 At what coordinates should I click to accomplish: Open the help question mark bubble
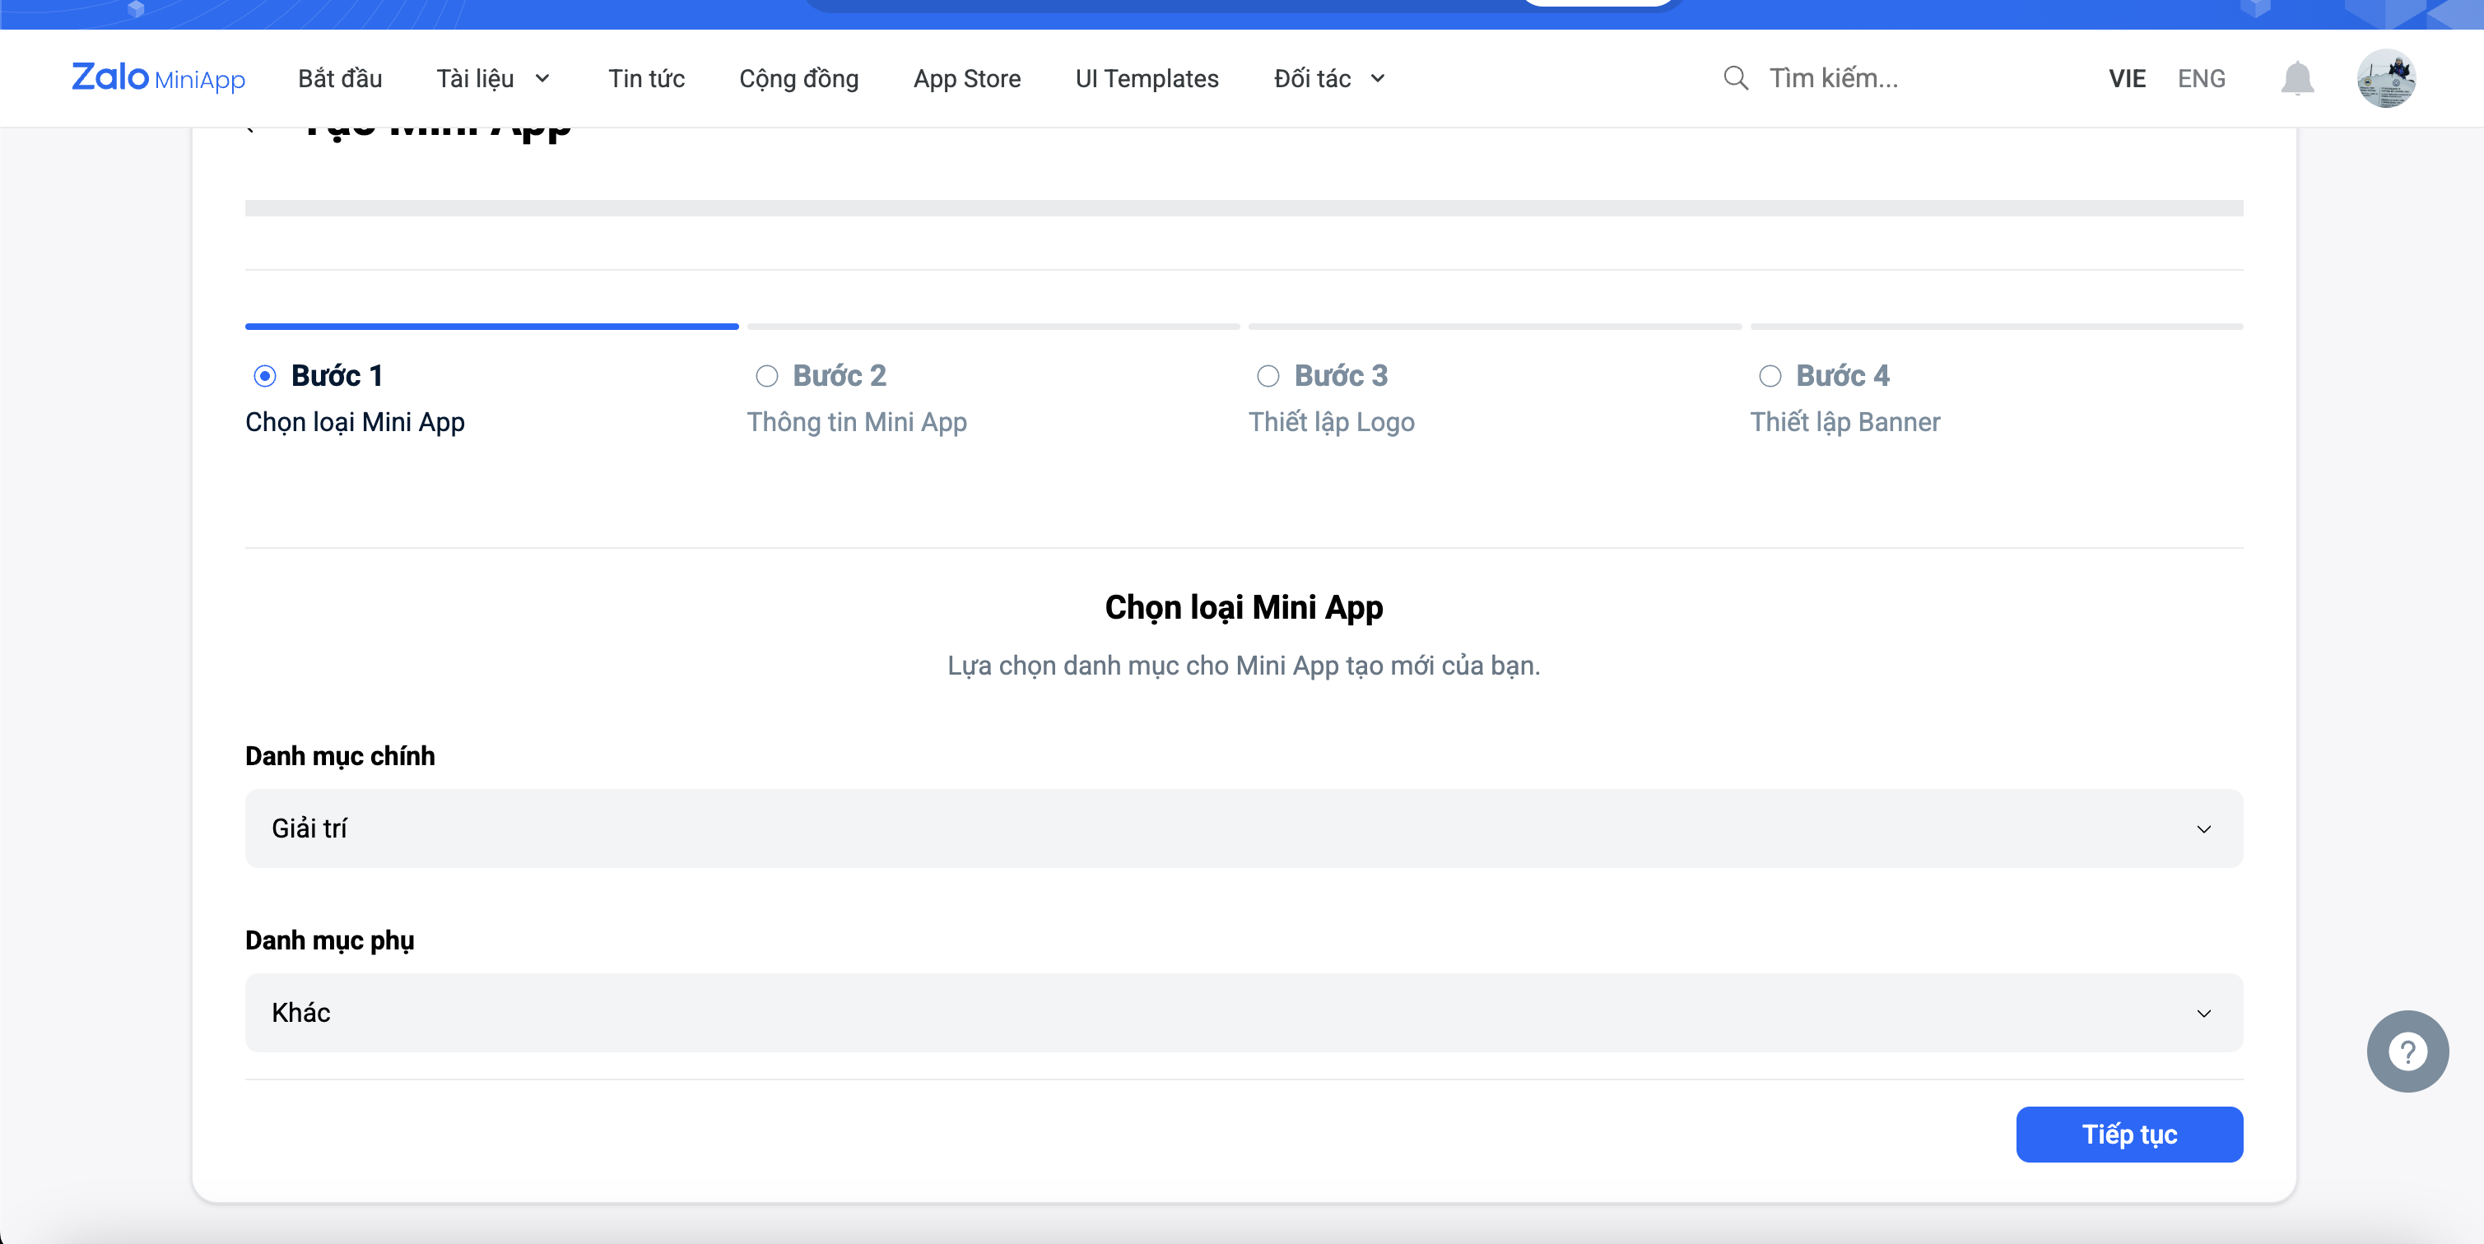[2407, 1051]
